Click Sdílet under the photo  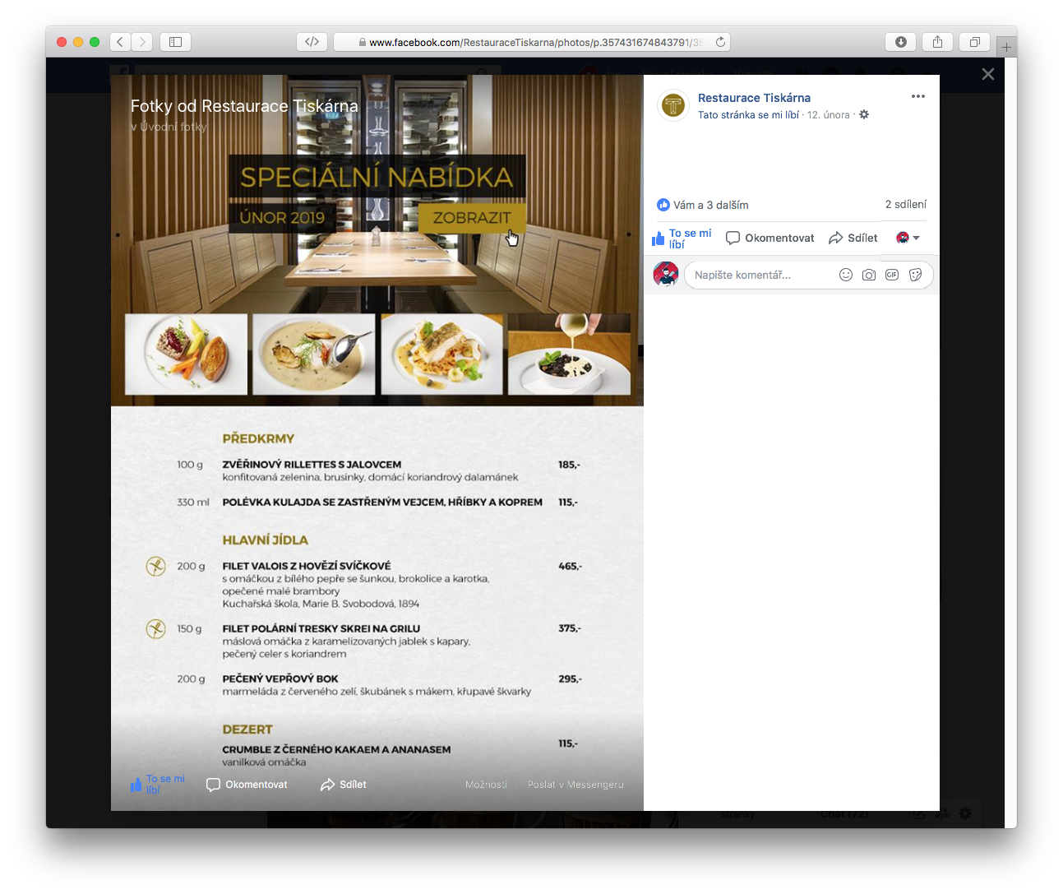pos(344,785)
